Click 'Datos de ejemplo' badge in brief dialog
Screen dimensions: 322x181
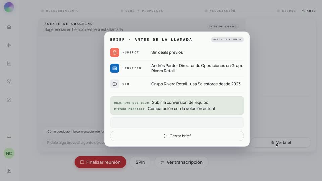(x=227, y=40)
